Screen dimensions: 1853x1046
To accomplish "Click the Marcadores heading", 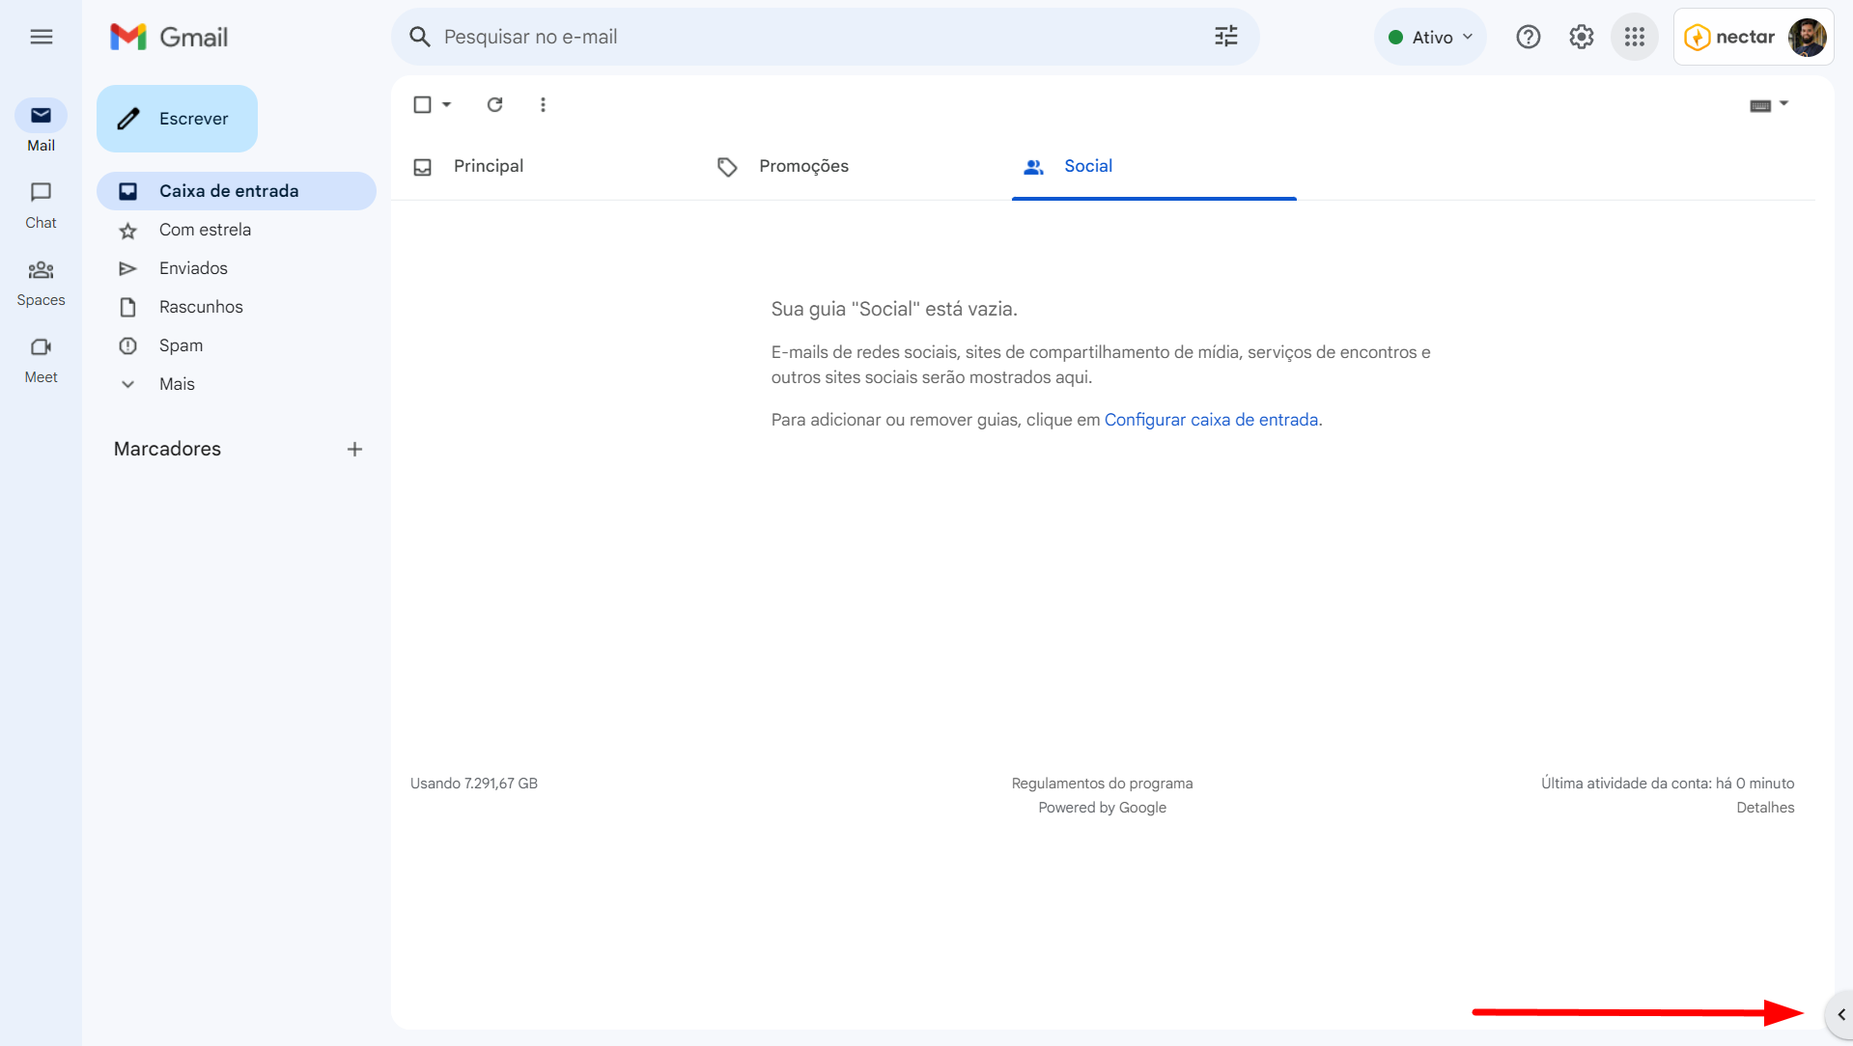I will [167, 449].
